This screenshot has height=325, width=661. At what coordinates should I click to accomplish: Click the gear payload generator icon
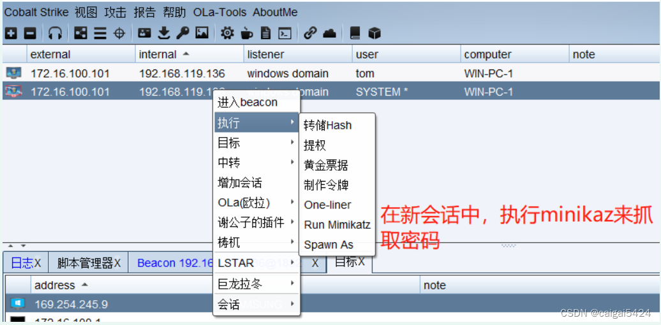(x=227, y=33)
